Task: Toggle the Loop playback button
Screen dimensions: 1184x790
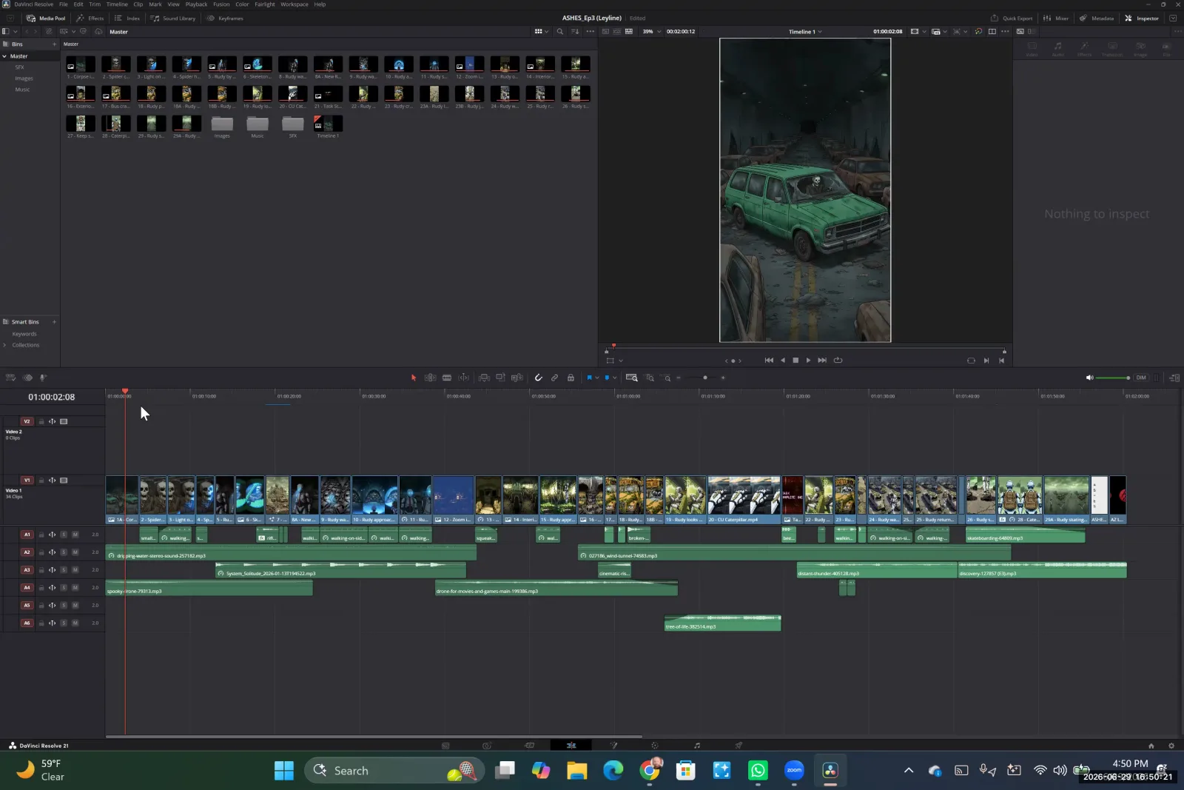Action: coord(838,361)
